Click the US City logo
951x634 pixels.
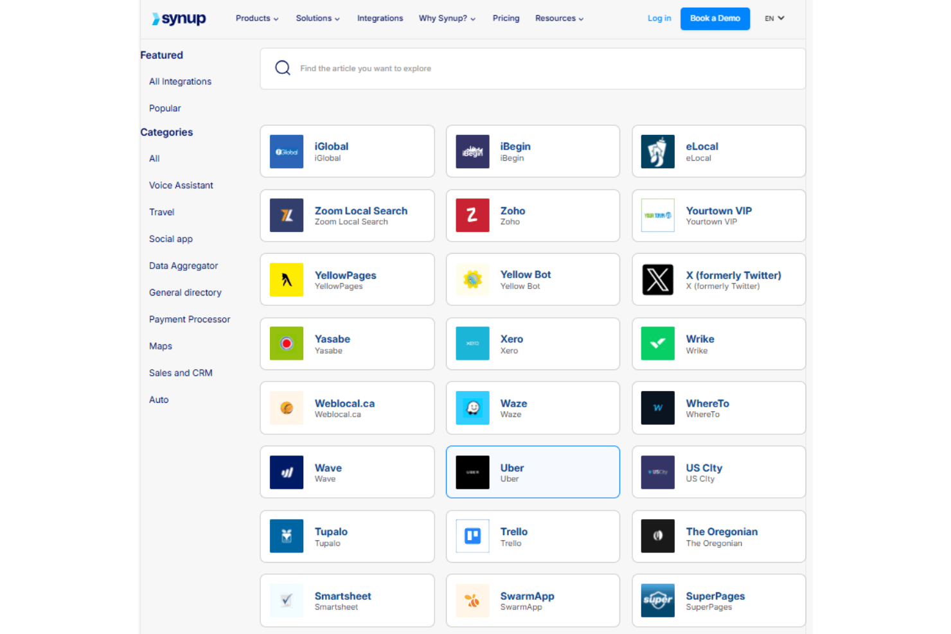point(658,472)
